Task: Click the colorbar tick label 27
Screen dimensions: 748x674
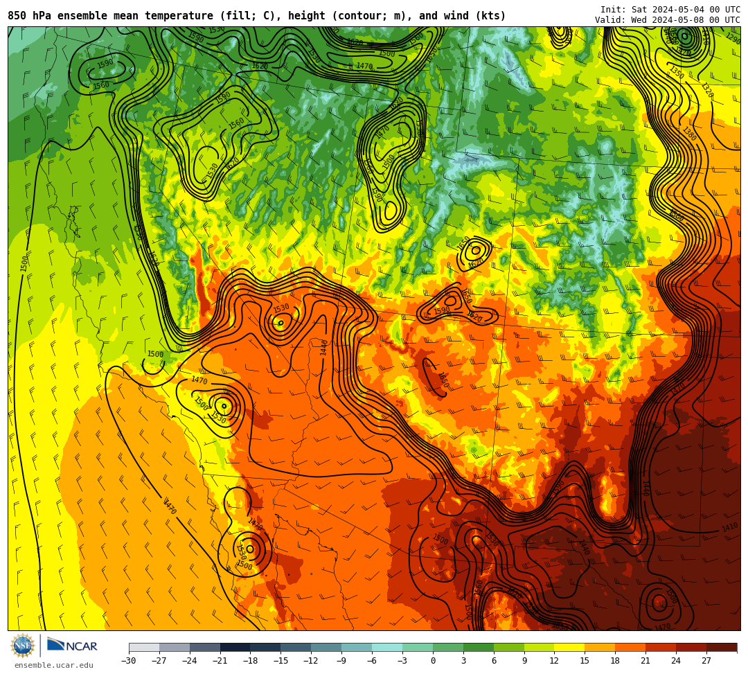Action: click(706, 661)
